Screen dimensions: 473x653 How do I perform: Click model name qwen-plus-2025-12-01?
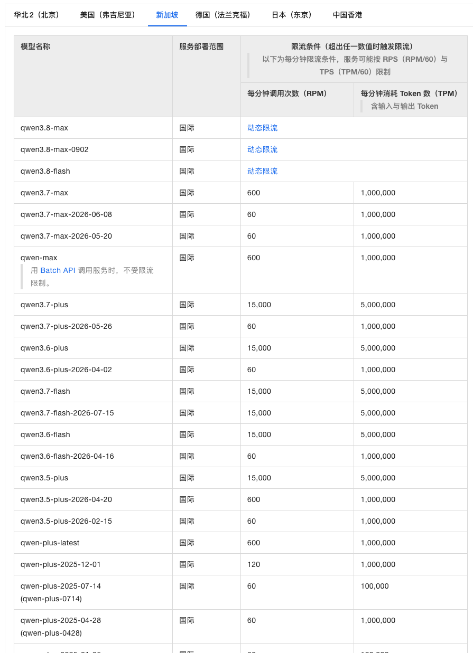coord(61,564)
